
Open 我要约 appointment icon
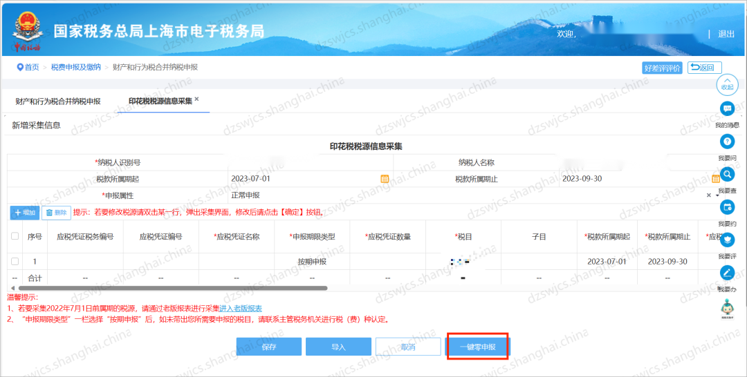click(x=727, y=207)
